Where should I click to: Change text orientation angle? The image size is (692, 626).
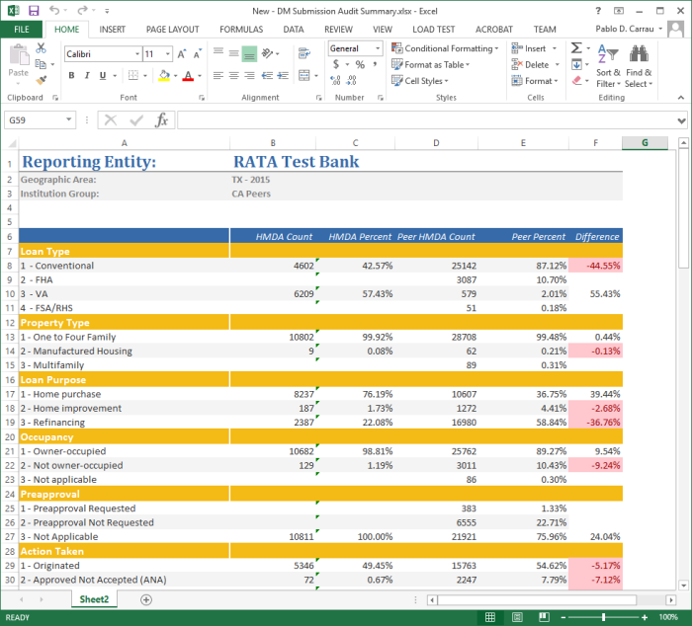pos(267,53)
